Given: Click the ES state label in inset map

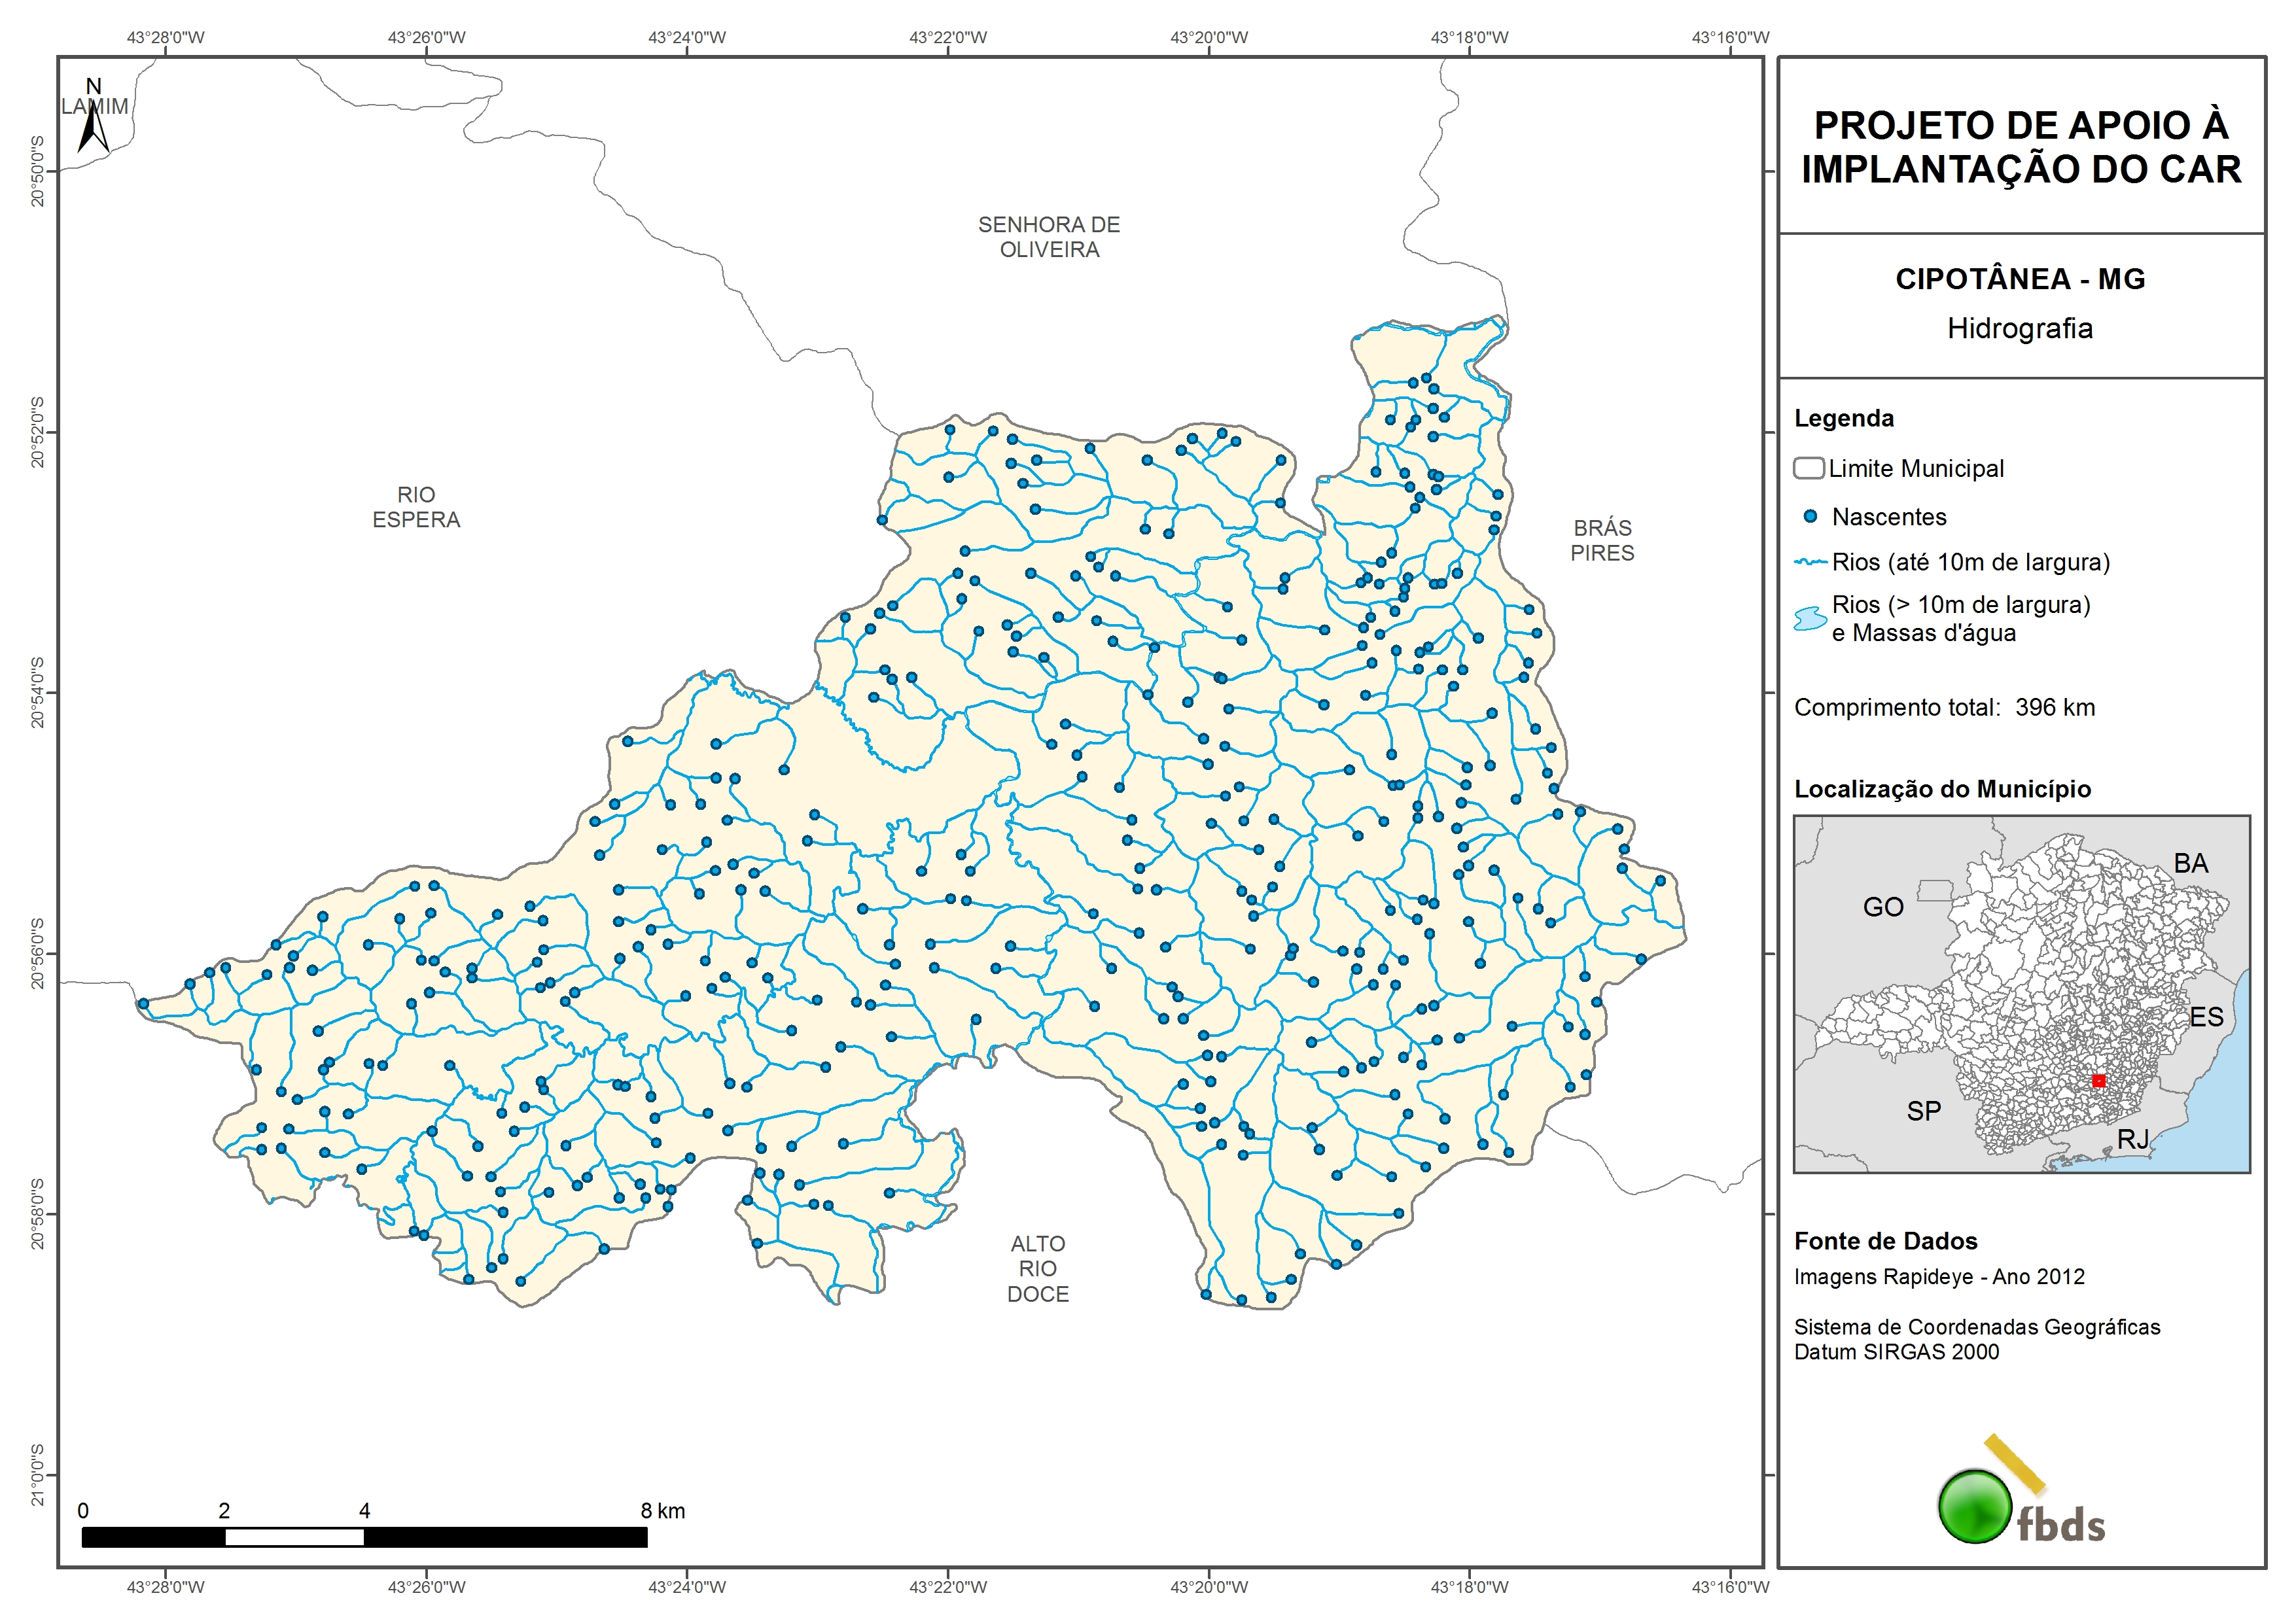Looking at the screenshot, I should click(x=2206, y=1017).
